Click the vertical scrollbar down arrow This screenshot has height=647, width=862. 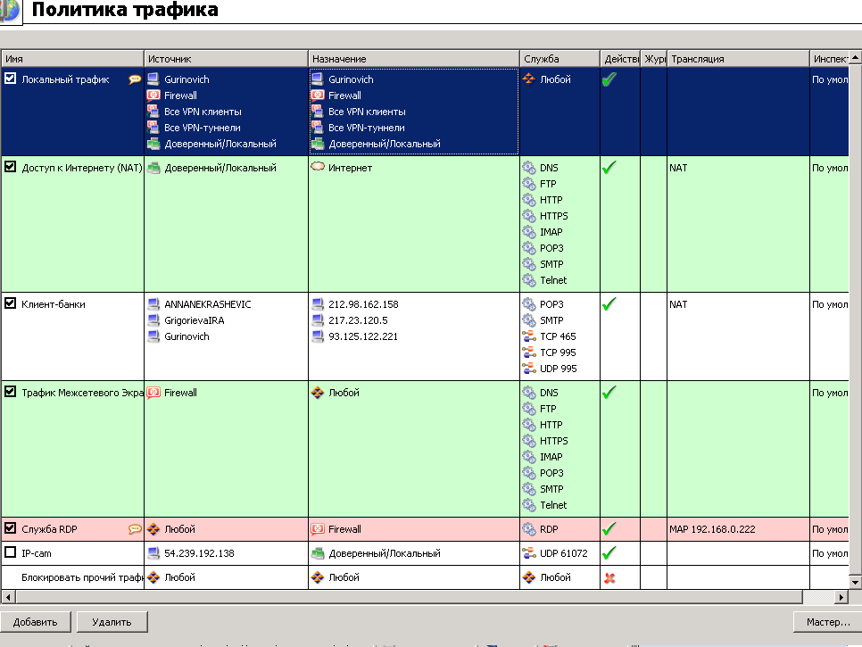click(x=856, y=582)
